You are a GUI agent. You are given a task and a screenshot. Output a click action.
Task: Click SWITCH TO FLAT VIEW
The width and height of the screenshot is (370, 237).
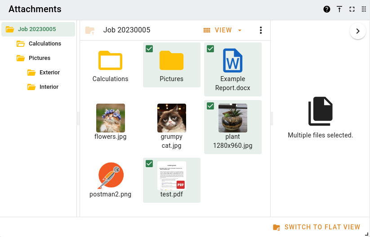click(317, 227)
